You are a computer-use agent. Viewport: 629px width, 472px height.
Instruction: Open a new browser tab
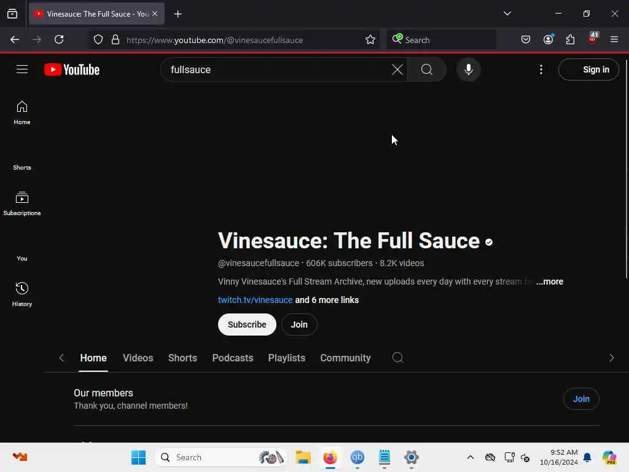(x=178, y=14)
